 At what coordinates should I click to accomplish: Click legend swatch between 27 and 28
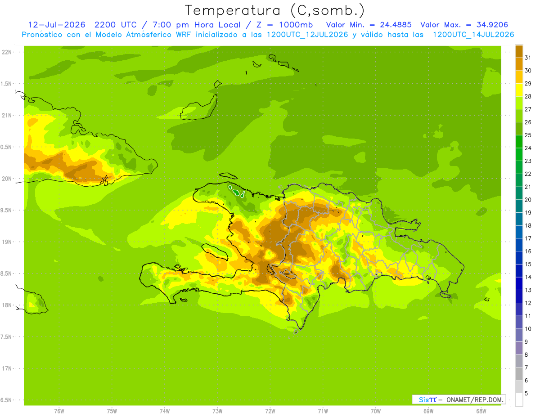click(x=519, y=103)
